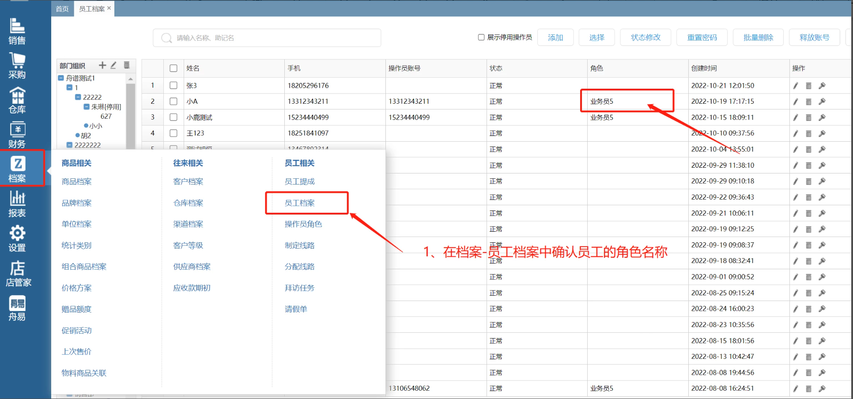Click the add department plus icon
The image size is (853, 399).
click(102, 65)
